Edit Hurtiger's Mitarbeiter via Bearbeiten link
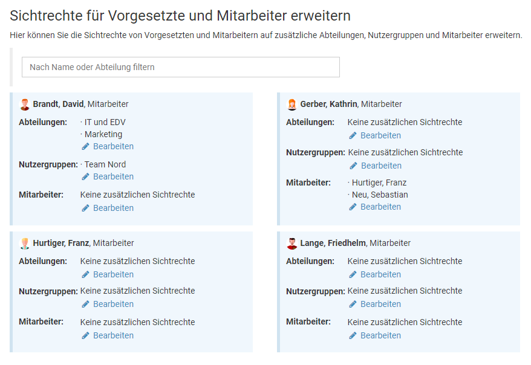 coord(113,335)
